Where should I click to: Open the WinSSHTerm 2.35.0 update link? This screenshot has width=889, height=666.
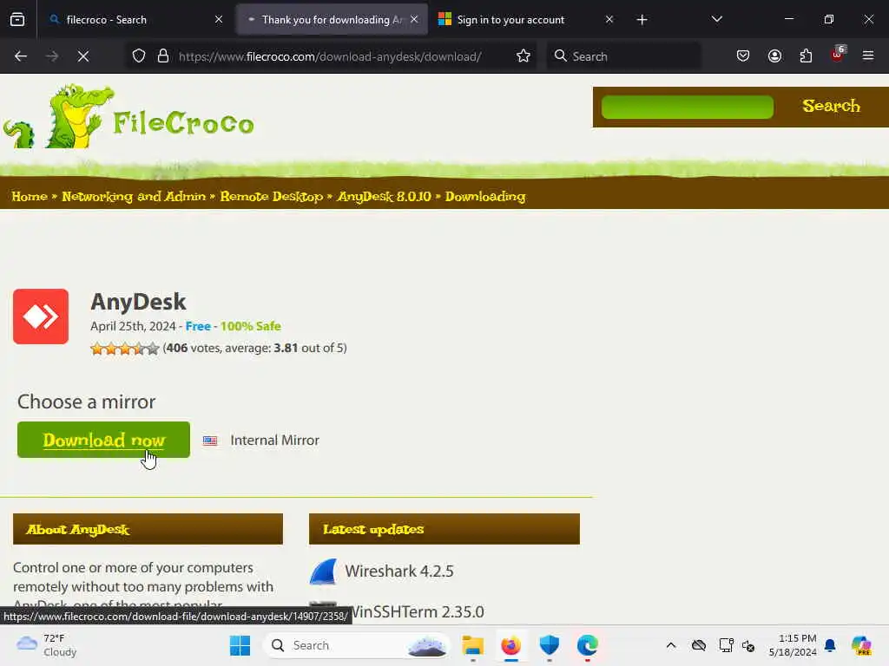(417, 611)
